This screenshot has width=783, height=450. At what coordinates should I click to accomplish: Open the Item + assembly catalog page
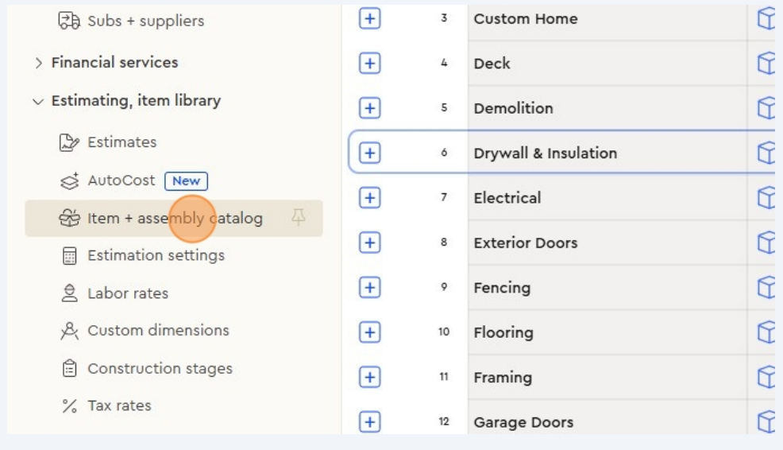[x=175, y=218]
